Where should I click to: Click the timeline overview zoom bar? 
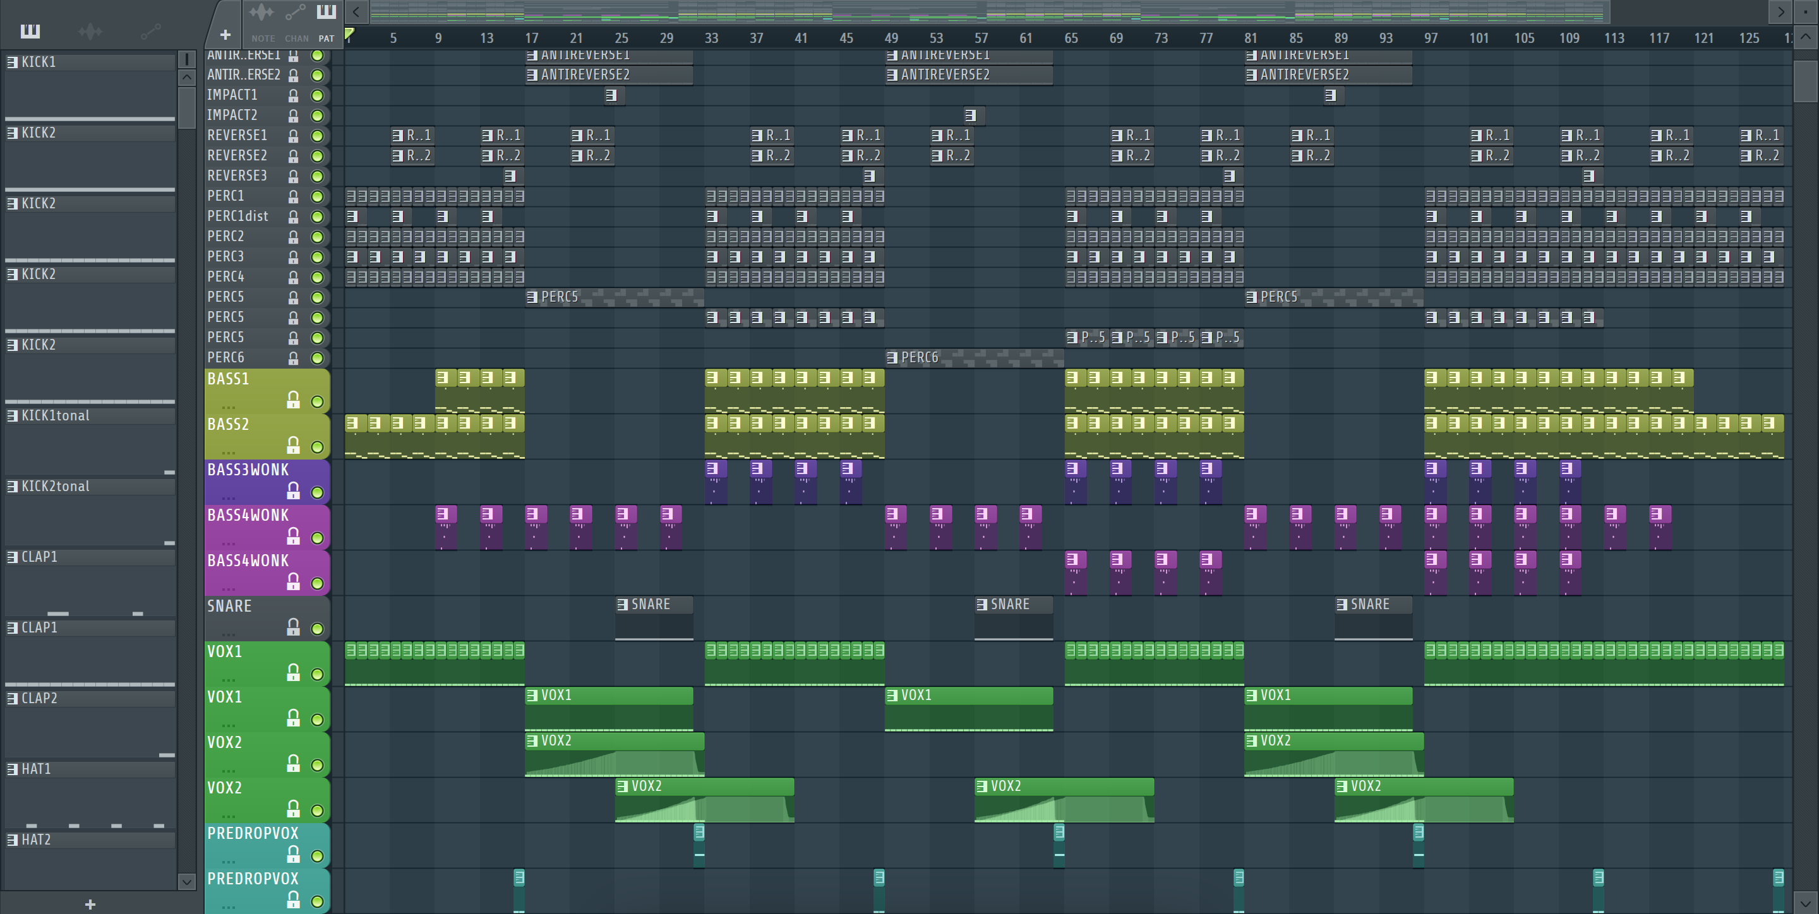pos(990,11)
